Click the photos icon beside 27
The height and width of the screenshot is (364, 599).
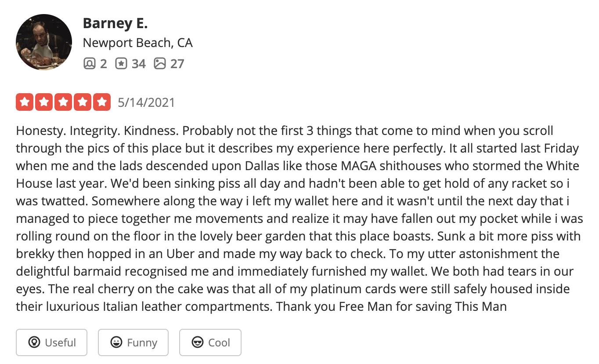point(160,64)
